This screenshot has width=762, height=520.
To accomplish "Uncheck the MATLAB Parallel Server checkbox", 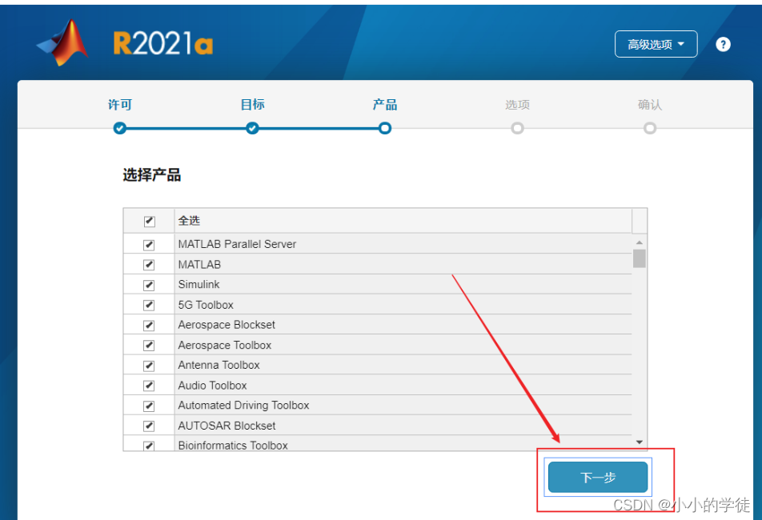I will point(149,245).
